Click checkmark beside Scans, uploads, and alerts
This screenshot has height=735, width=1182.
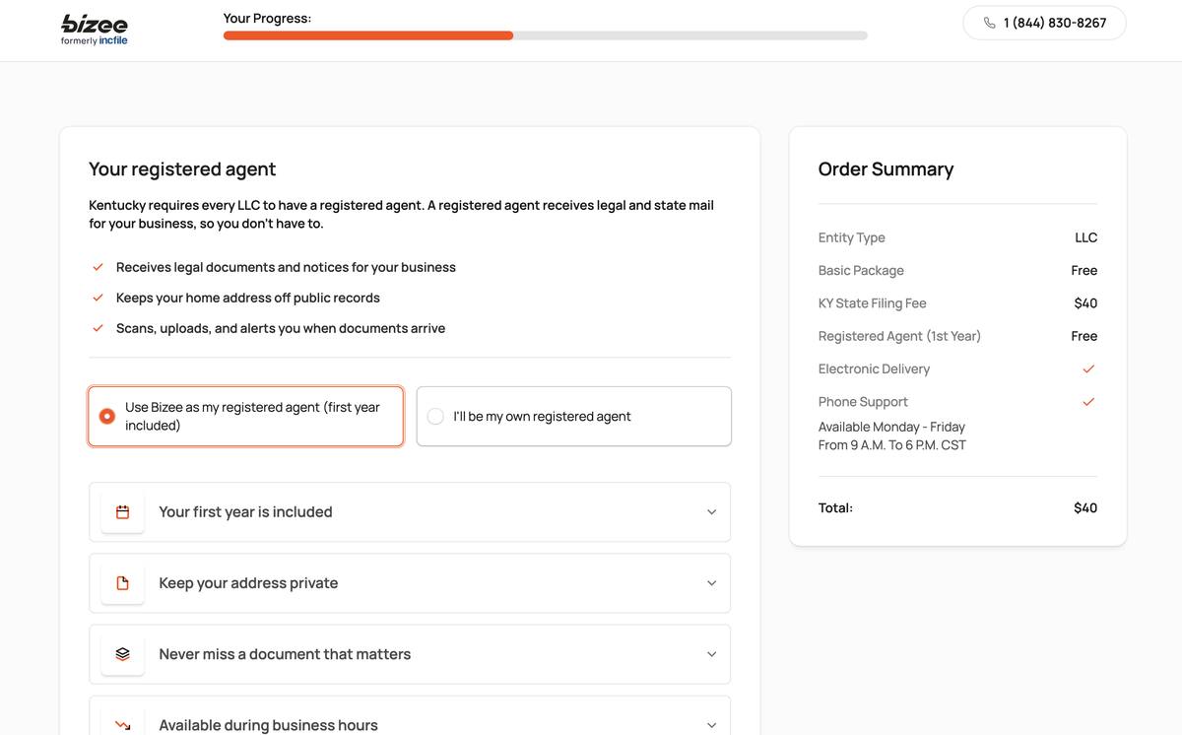[98, 328]
